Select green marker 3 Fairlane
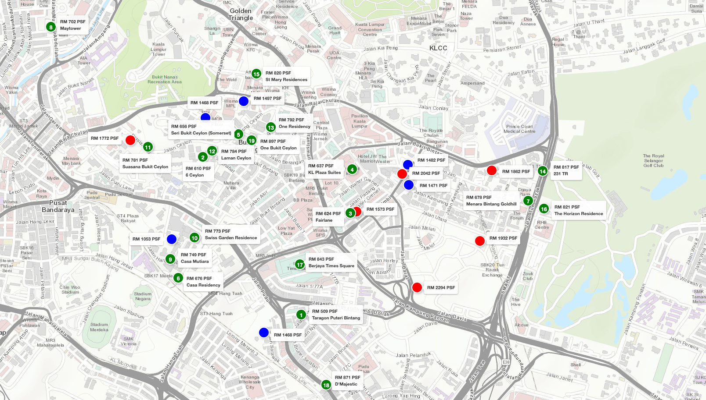Image resolution: width=706 pixels, height=400 pixels. [x=350, y=213]
